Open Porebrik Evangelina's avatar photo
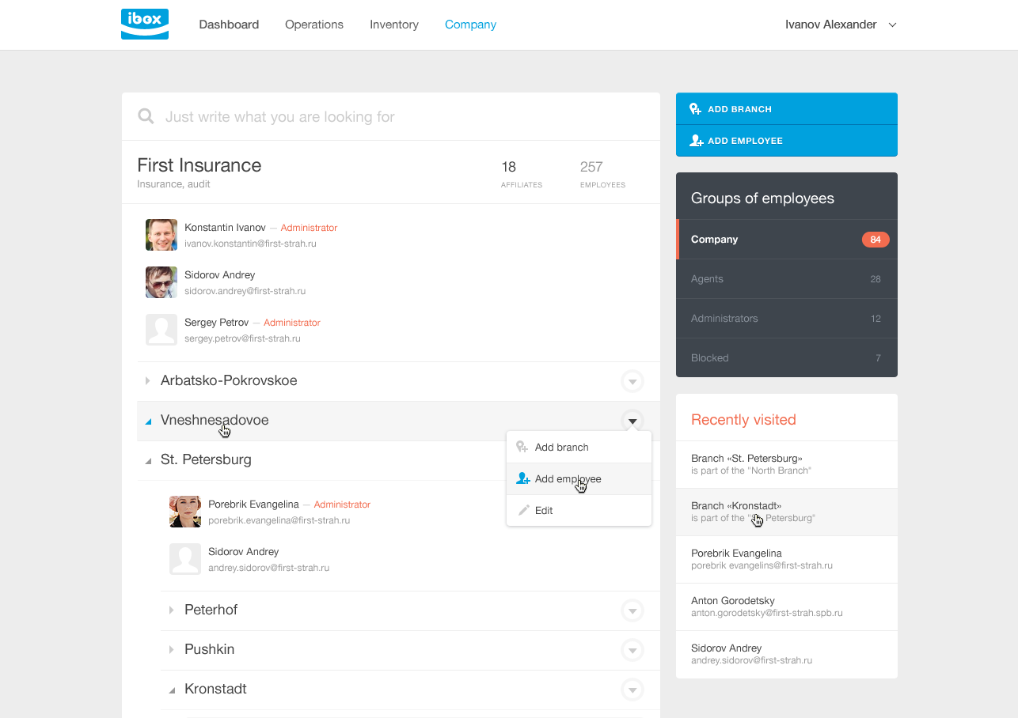Screen dimensions: 1018x718 click(x=185, y=512)
